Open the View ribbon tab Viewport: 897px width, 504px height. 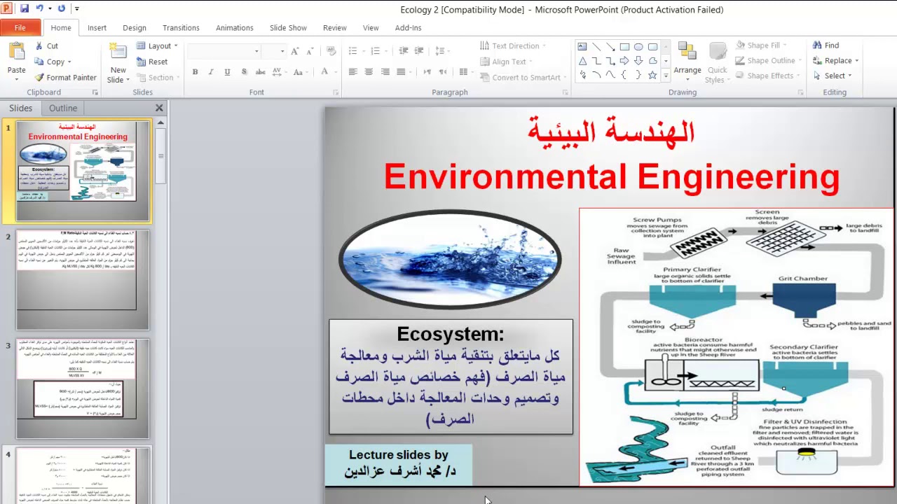[x=371, y=28]
